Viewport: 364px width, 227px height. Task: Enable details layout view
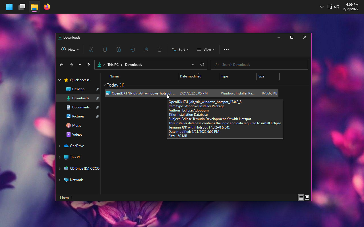pos(301,197)
